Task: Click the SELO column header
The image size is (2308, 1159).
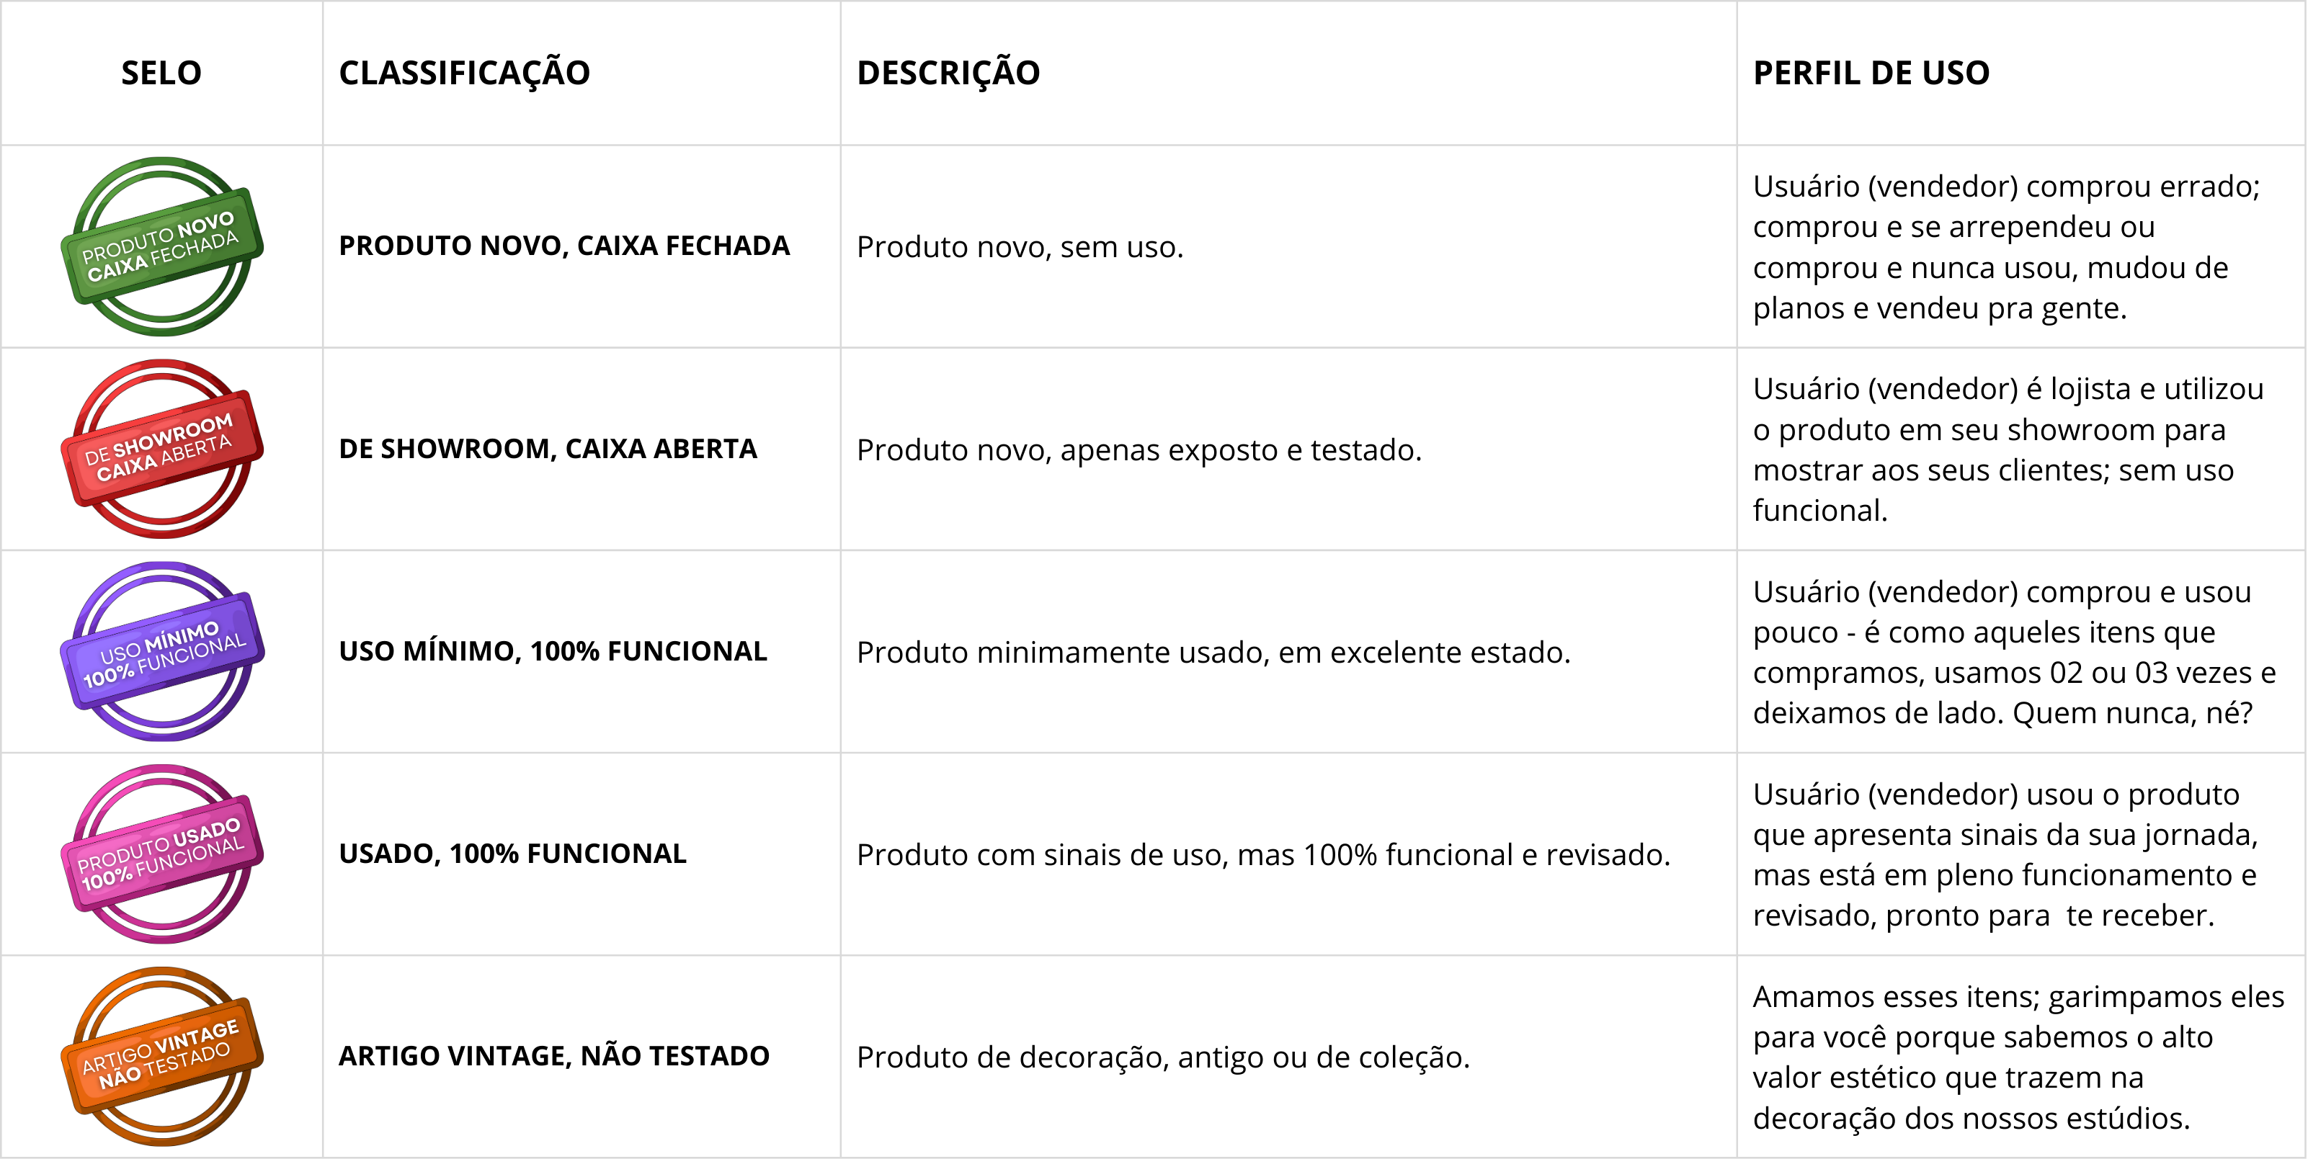Action: (x=161, y=73)
